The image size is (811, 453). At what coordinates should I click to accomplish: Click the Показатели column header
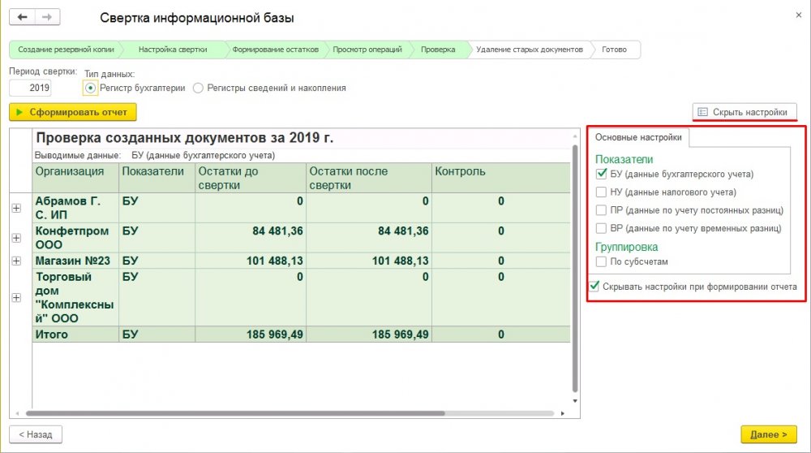(x=157, y=178)
